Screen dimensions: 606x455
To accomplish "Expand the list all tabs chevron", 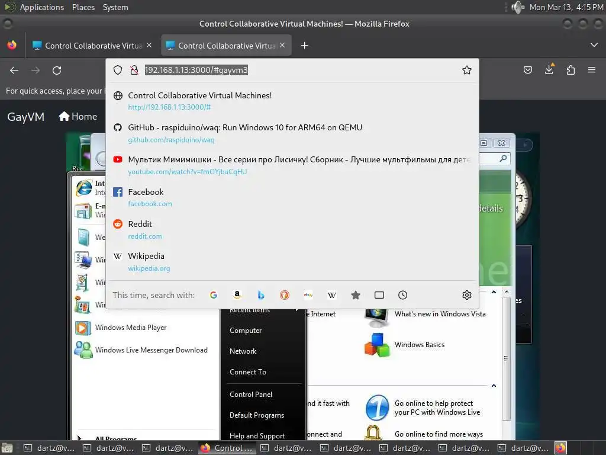I will coord(594,45).
